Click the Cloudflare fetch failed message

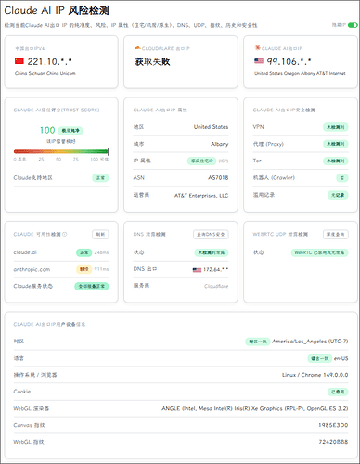tap(152, 61)
